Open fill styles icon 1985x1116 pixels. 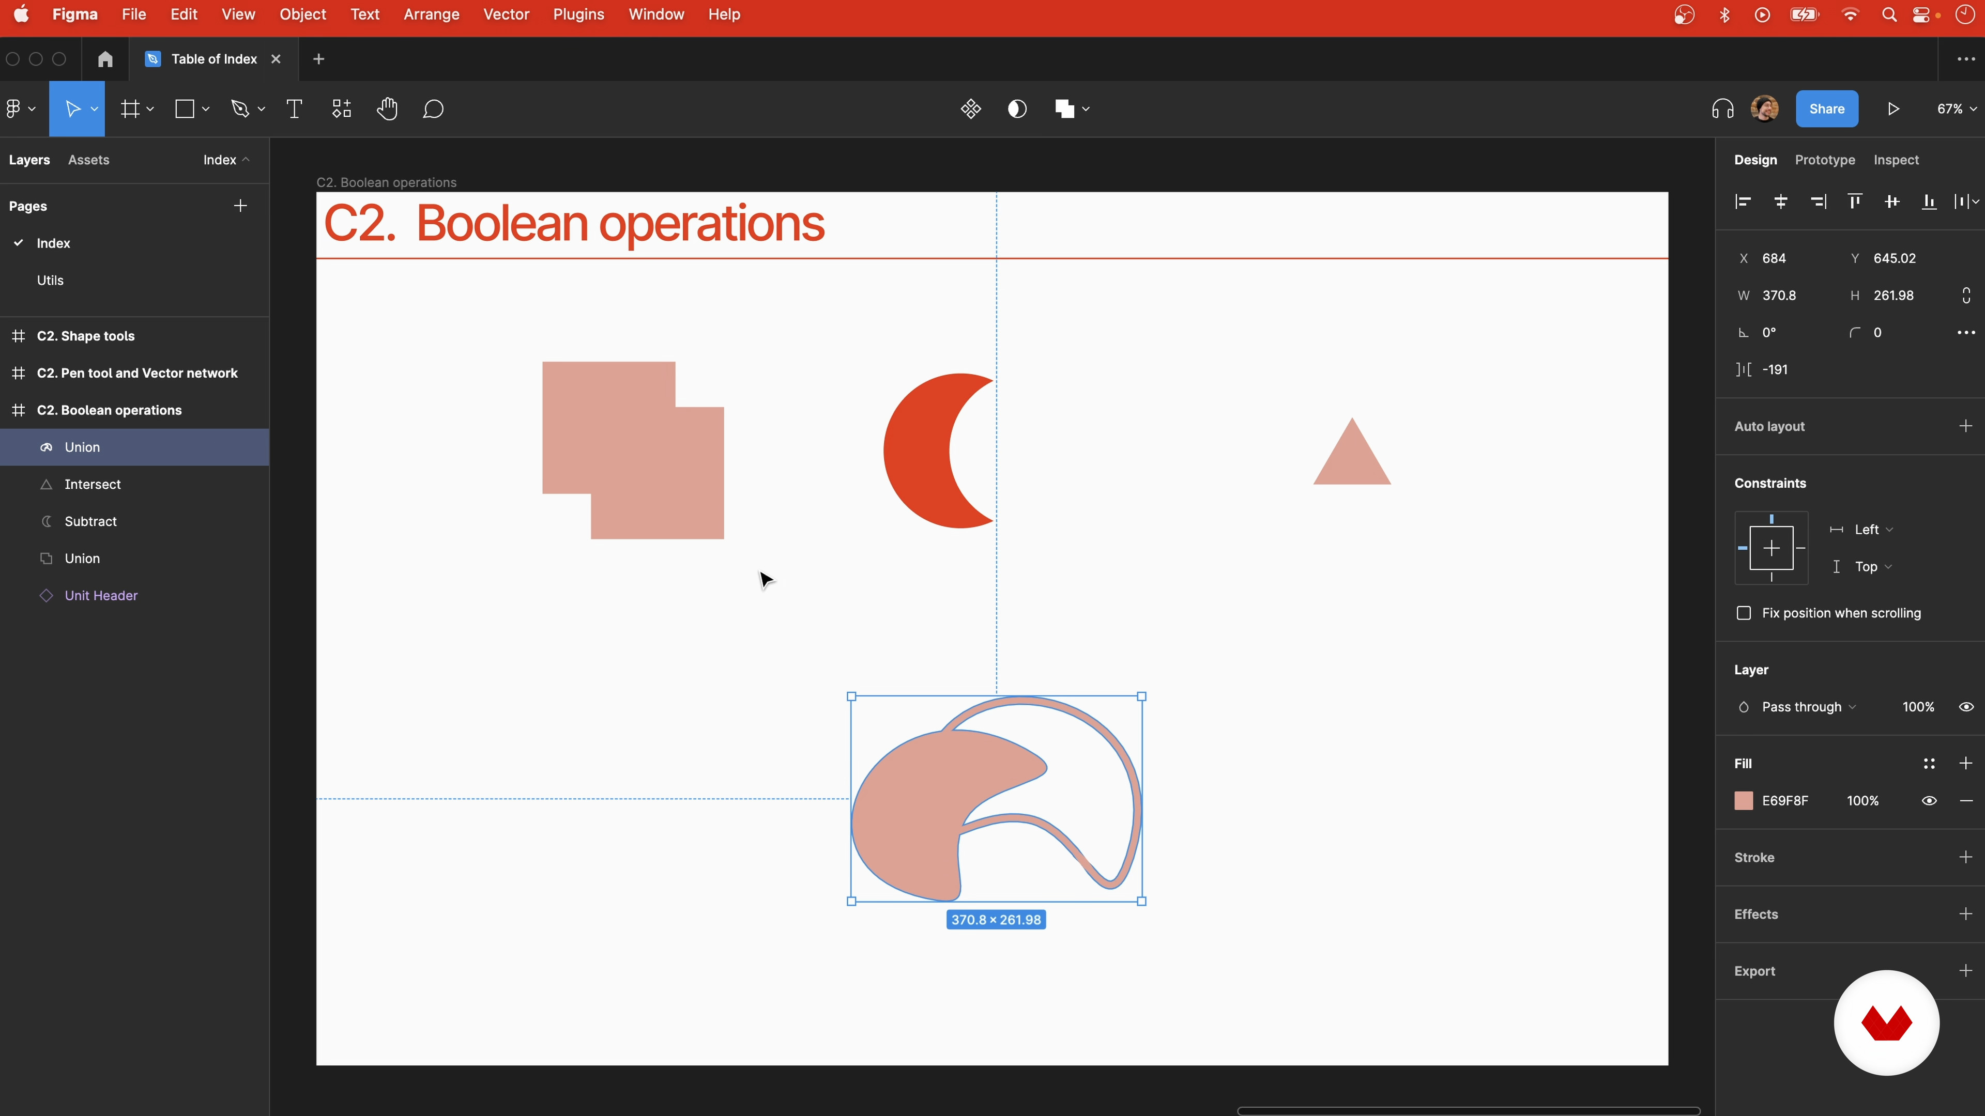pyautogui.click(x=1929, y=763)
